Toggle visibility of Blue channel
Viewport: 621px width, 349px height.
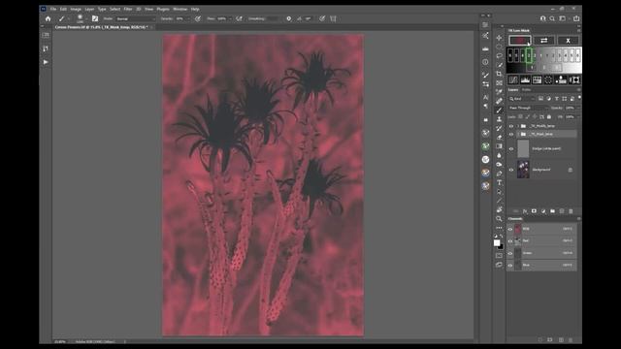(510, 265)
